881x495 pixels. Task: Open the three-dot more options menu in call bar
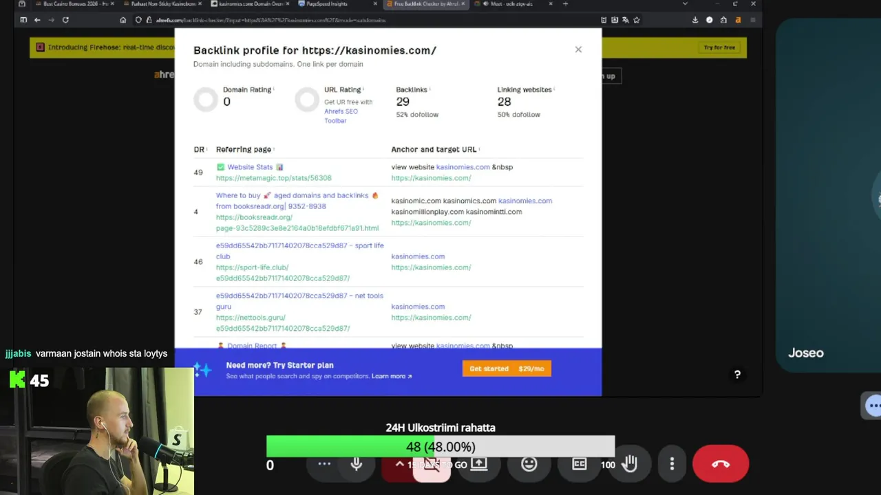pyautogui.click(x=672, y=464)
